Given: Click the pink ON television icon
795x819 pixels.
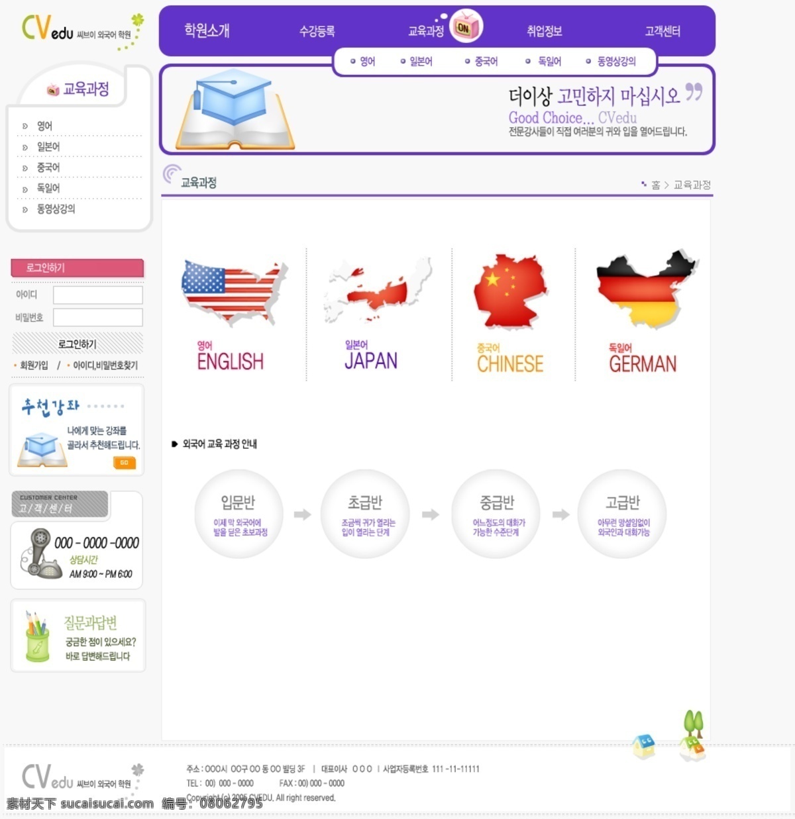Looking at the screenshot, I should point(466,26).
